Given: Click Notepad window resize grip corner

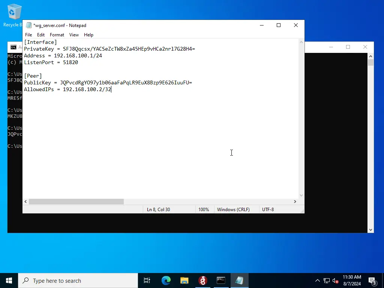Looking at the screenshot, I should pyautogui.click(x=302, y=211).
